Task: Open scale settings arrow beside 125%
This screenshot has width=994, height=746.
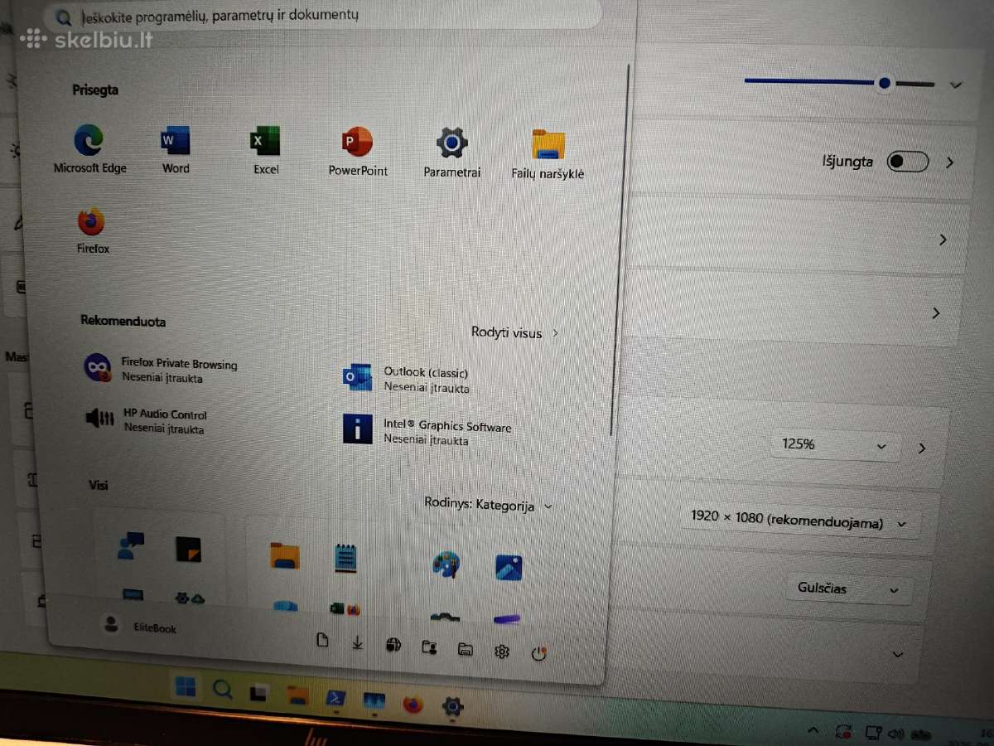Action: pos(922,448)
